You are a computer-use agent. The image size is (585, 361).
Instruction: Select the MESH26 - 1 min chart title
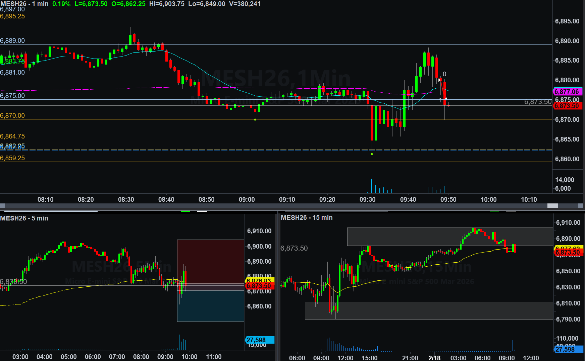point(24,4)
